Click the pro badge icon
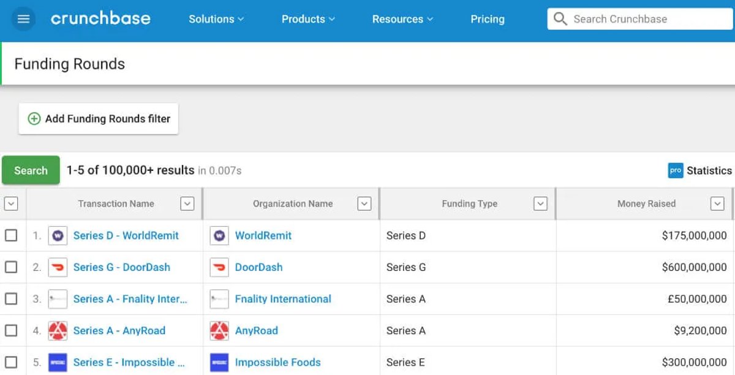This screenshot has height=375, width=735. click(x=676, y=170)
